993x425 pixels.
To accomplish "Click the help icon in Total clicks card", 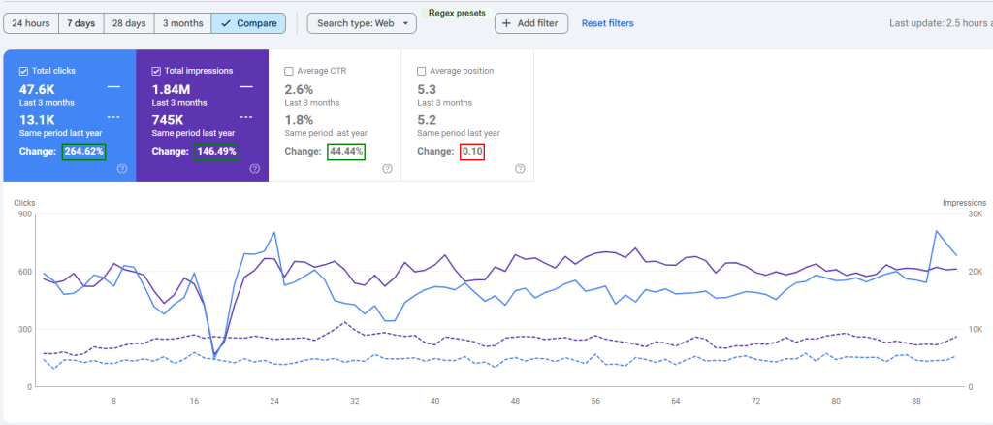I will 122,168.
